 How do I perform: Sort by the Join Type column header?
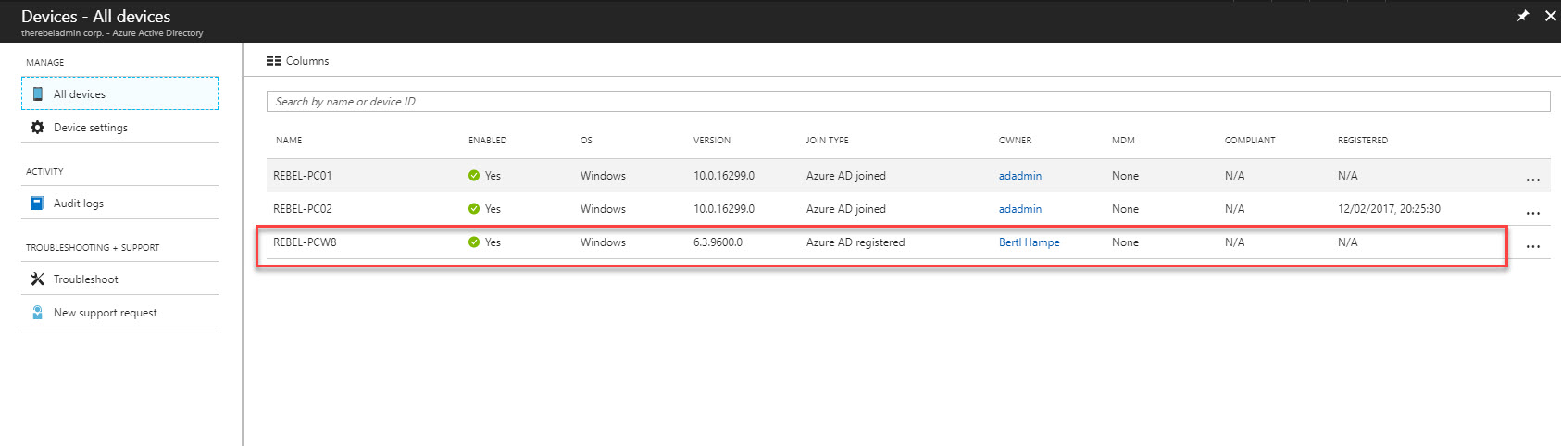point(827,141)
